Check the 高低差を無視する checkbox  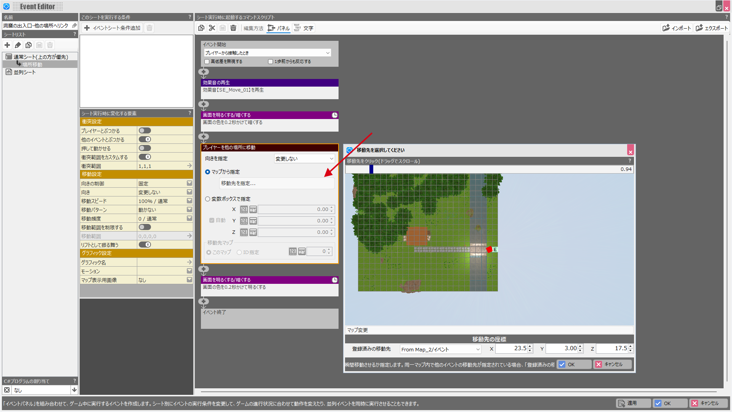[207, 61]
